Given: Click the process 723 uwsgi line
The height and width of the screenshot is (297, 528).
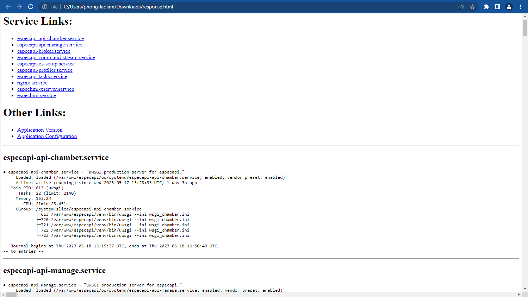Looking at the screenshot, I should coord(113,235).
